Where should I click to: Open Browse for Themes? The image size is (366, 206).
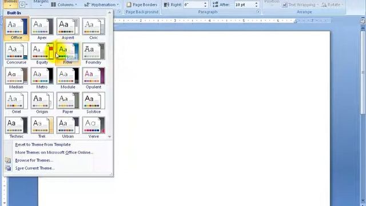(34, 160)
